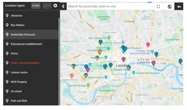Click blue charger marker near ZSL London Zoo
This screenshot has height=110, width=187.
click(100, 42)
